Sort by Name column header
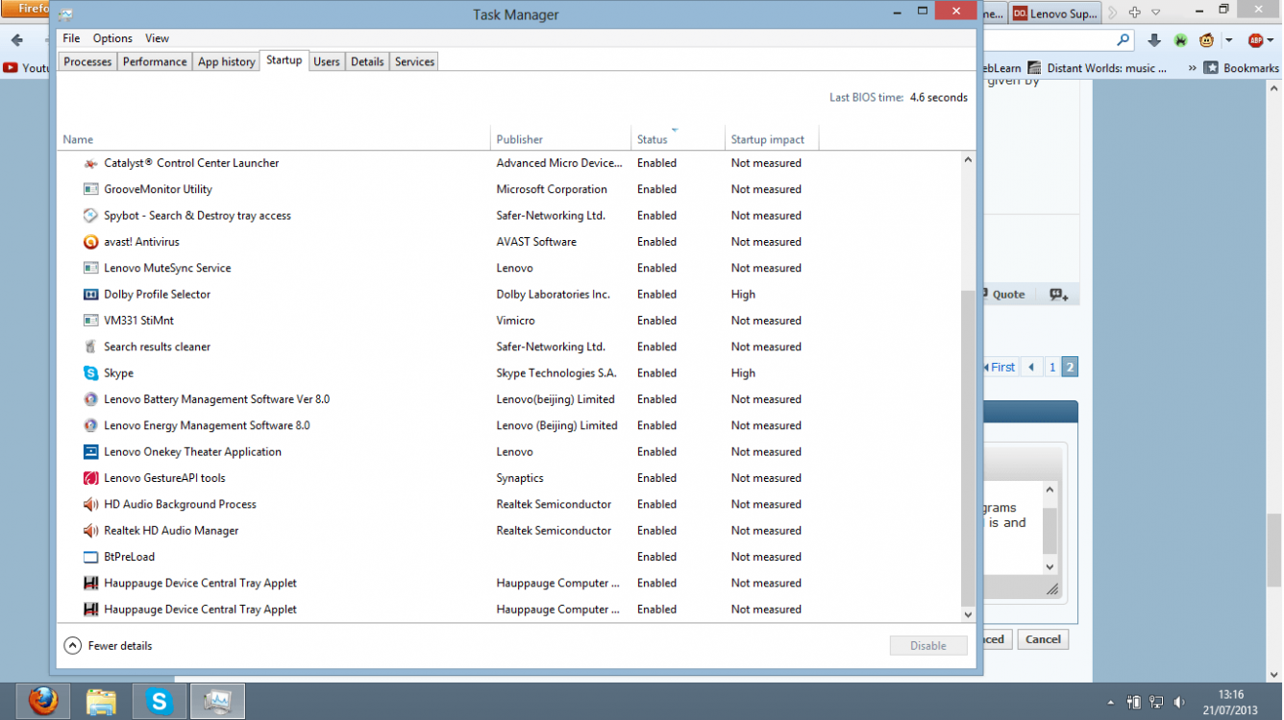 275,139
